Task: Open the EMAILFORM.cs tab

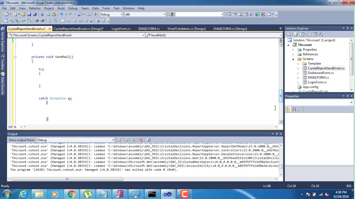Action: coord(149,29)
